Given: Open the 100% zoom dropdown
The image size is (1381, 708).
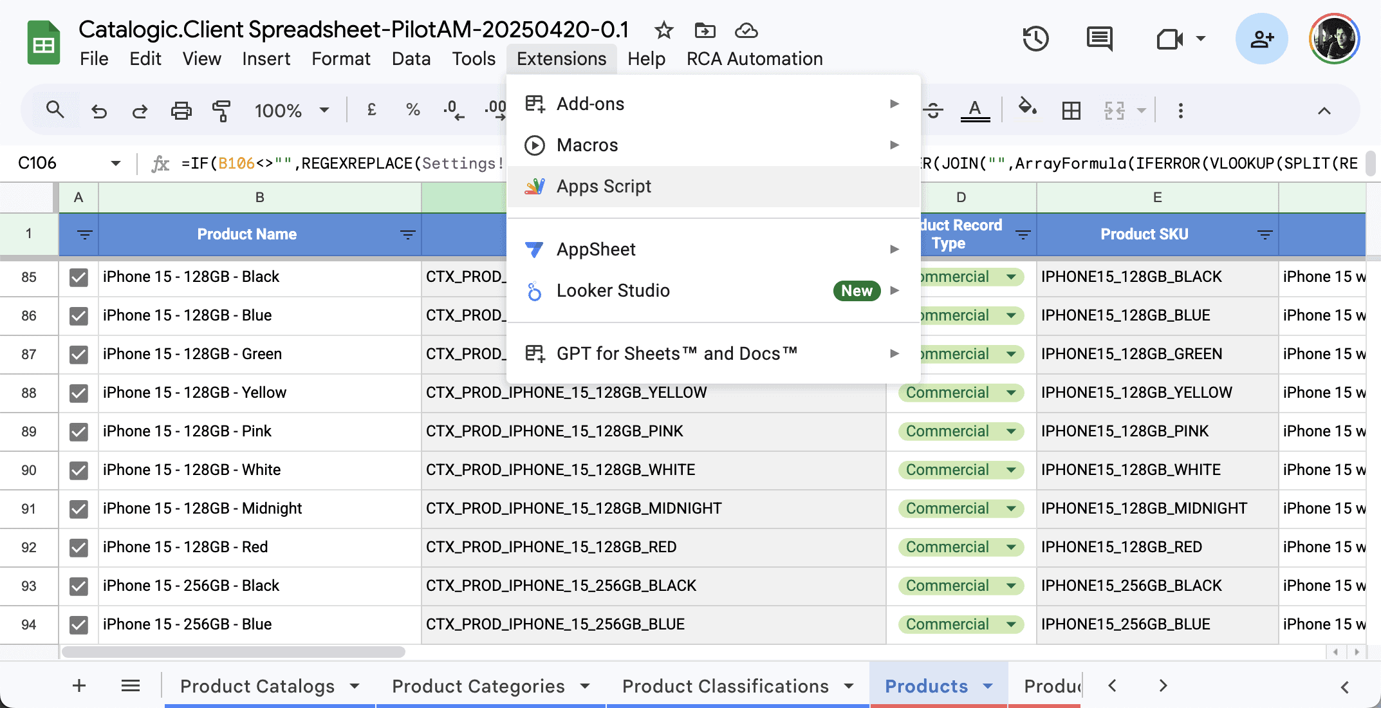Looking at the screenshot, I should pyautogui.click(x=292, y=111).
